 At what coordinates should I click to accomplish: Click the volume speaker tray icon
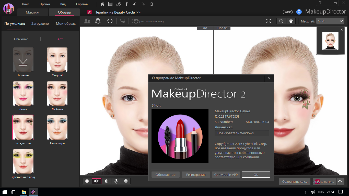(x=313, y=192)
